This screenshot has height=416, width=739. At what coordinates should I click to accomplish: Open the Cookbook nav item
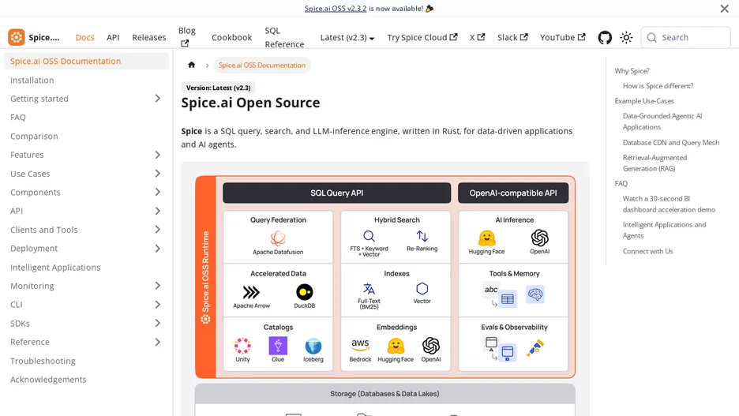coord(231,38)
